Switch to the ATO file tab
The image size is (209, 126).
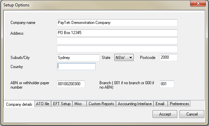(43, 104)
